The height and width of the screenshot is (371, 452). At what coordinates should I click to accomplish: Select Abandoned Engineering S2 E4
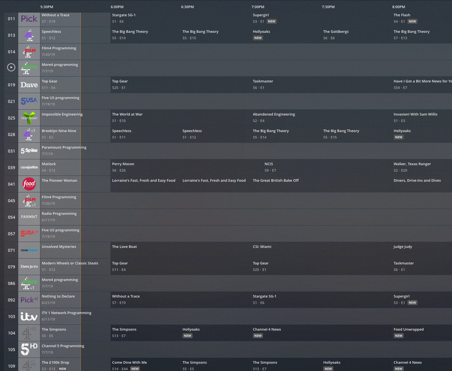click(x=321, y=118)
